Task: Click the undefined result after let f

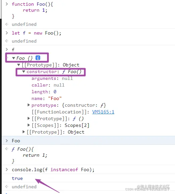Action: 24,41
